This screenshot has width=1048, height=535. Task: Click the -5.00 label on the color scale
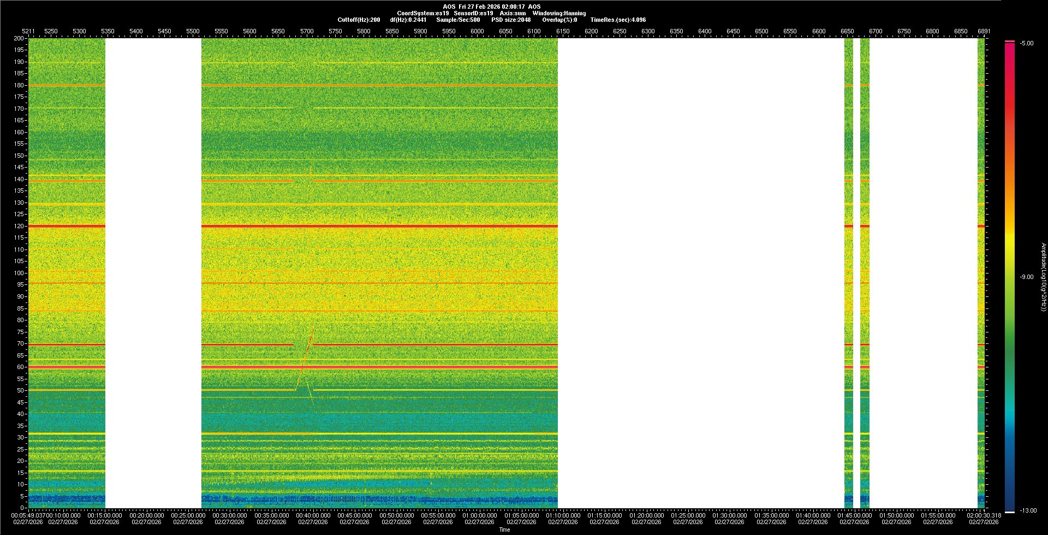tap(1027, 43)
